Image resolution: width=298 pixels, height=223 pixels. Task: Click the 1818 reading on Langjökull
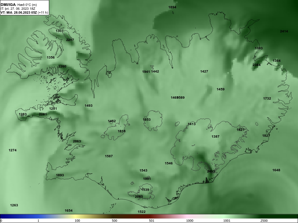coord(122,131)
